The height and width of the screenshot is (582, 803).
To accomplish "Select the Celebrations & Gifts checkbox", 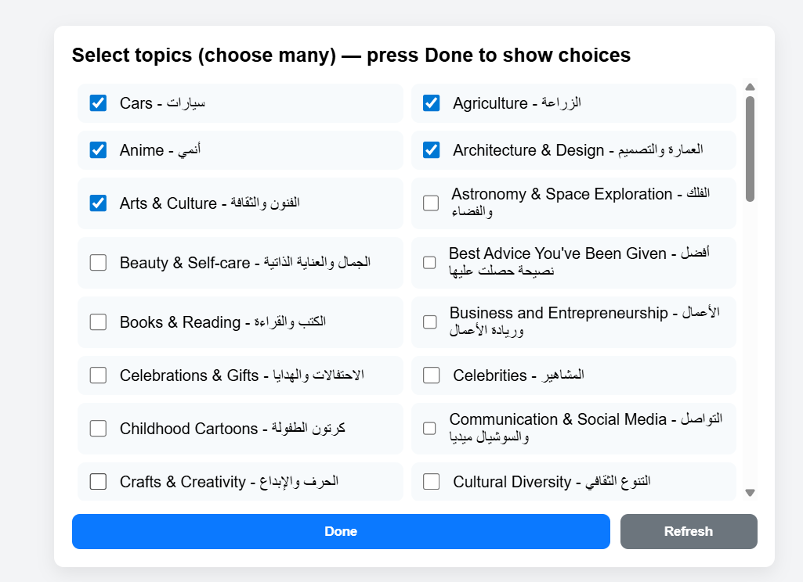I will click(x=98, y=375).
